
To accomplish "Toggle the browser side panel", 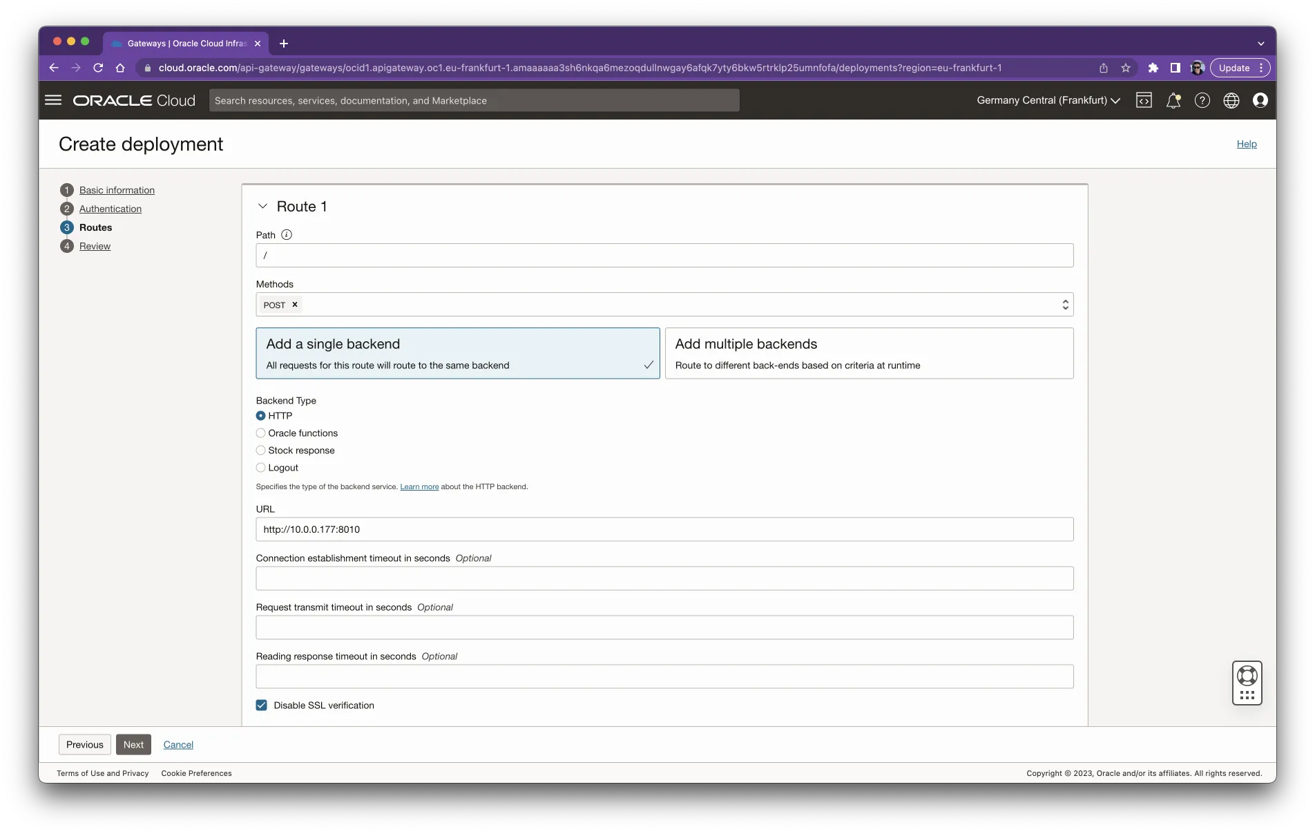I will click(1175, 68).
